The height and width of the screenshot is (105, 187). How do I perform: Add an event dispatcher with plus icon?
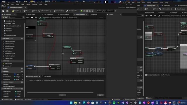click(22, 82)
